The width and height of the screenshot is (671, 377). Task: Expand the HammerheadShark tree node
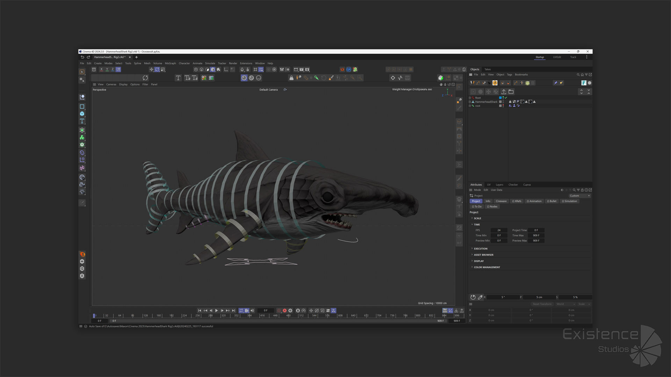click(x=470, y=102)
